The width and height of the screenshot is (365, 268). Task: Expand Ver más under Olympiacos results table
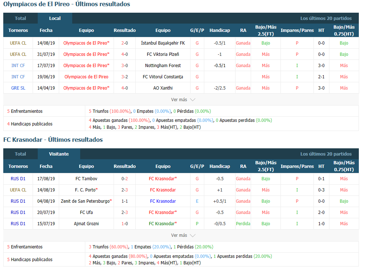(x=183, y=100)
